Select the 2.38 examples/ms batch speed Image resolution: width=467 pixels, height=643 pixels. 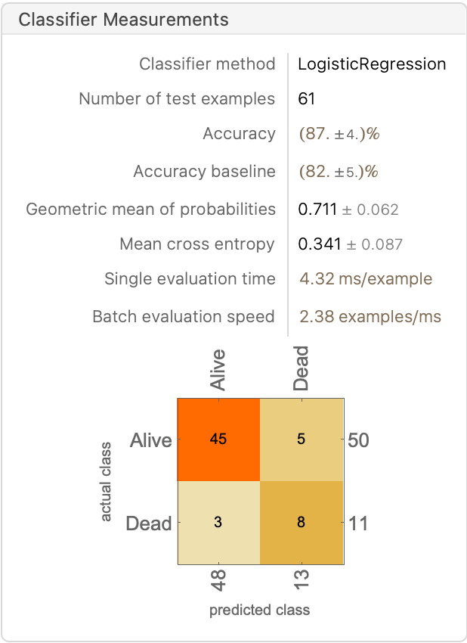coord(370,317)
